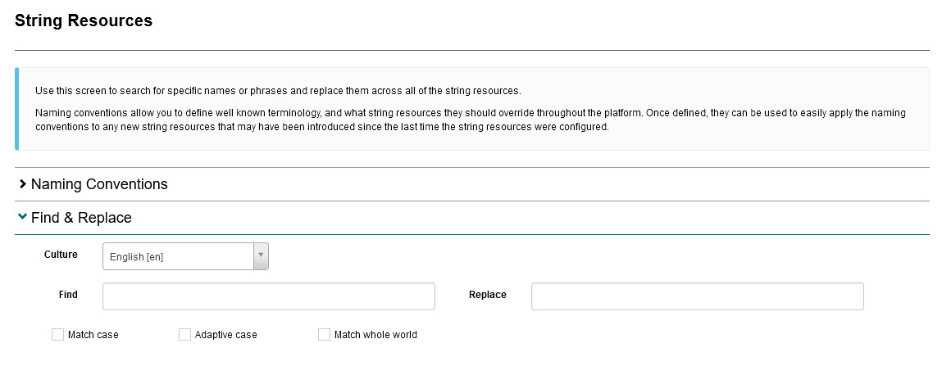Click the naming conventions description paragraph
This screenshot has width=942, height=366.
(x=471, y=120)
